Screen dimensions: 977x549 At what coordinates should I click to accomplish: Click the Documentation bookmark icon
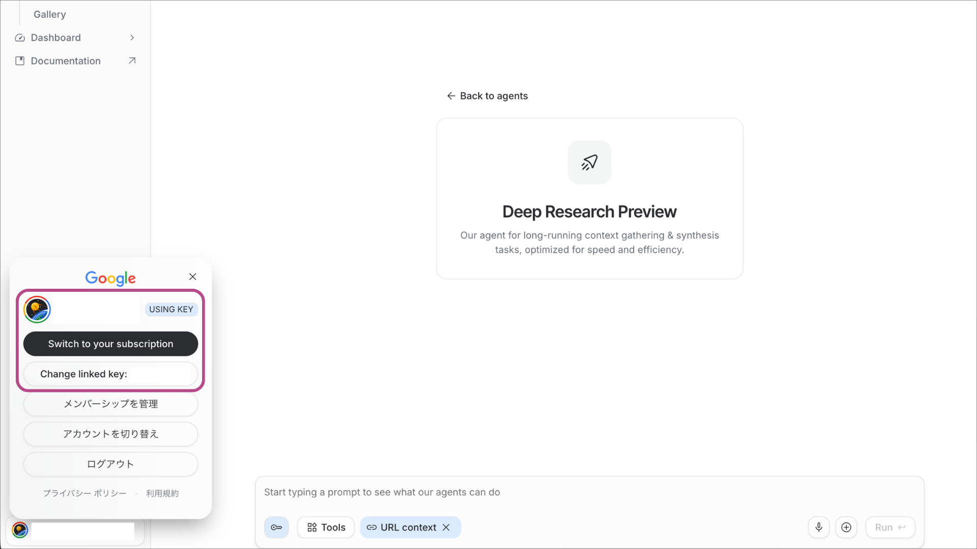coord(20,60)
